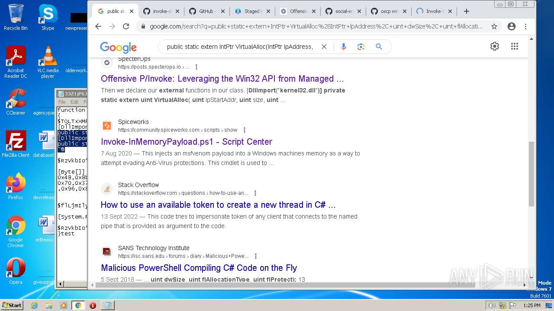
Task: Bookmark this page with the star icon
Action: tap(494, 26)
